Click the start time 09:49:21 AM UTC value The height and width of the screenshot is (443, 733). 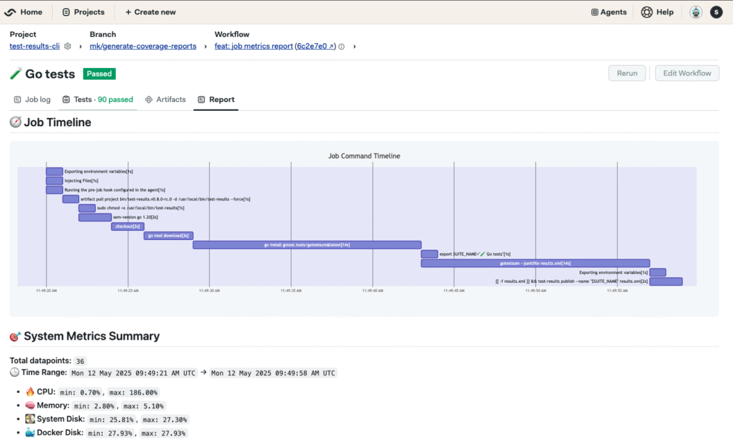coord(133,373)
